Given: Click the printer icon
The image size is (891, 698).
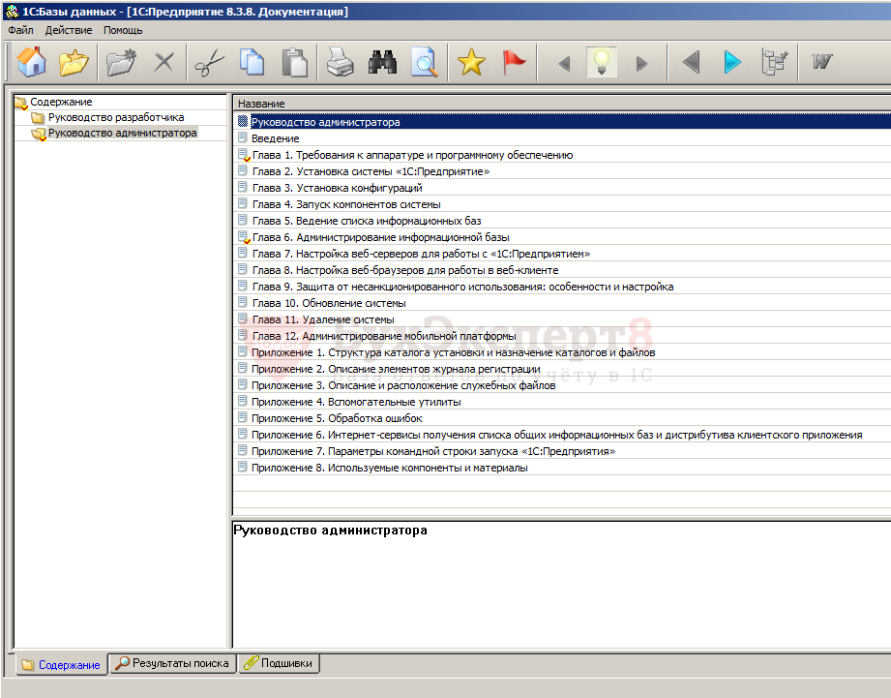Looking at the screenshot, I should [x=340, y=63].
